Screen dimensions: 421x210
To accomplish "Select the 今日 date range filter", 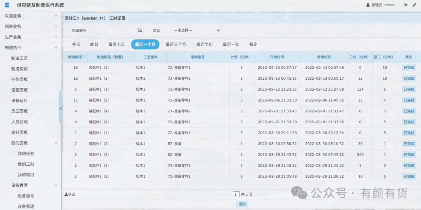I will (76, 44).
